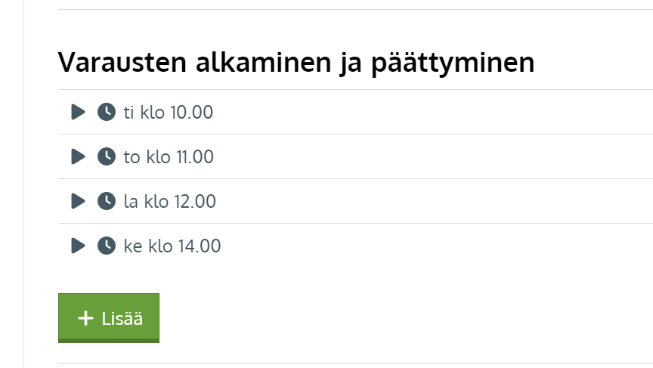Image resolution: width=653 pixels, height=368 pixels.
Task: Click the plus icon on the Lisää button
Action: tap(85, 318)
